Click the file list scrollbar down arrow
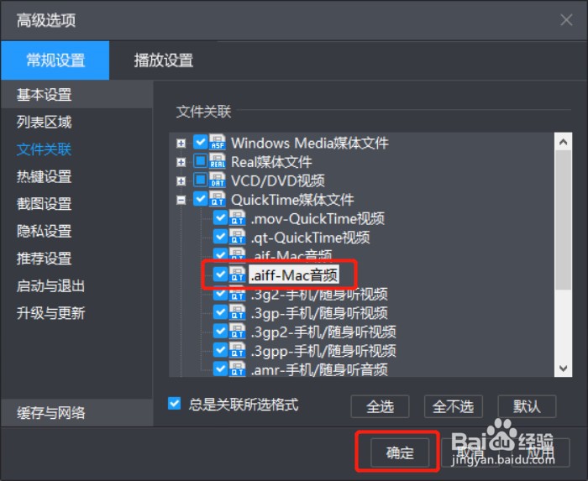The width and height of the screenshot is (588, 481). click(564, 369)
